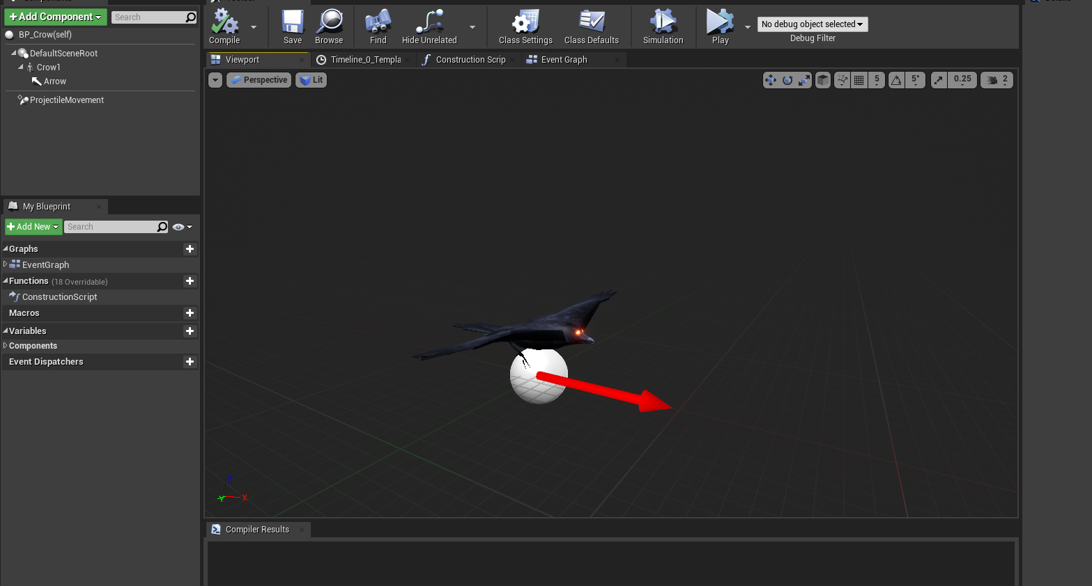Click the Hide Unrelated button
Screen dimensions: 1092x586
tap(429, 26)
